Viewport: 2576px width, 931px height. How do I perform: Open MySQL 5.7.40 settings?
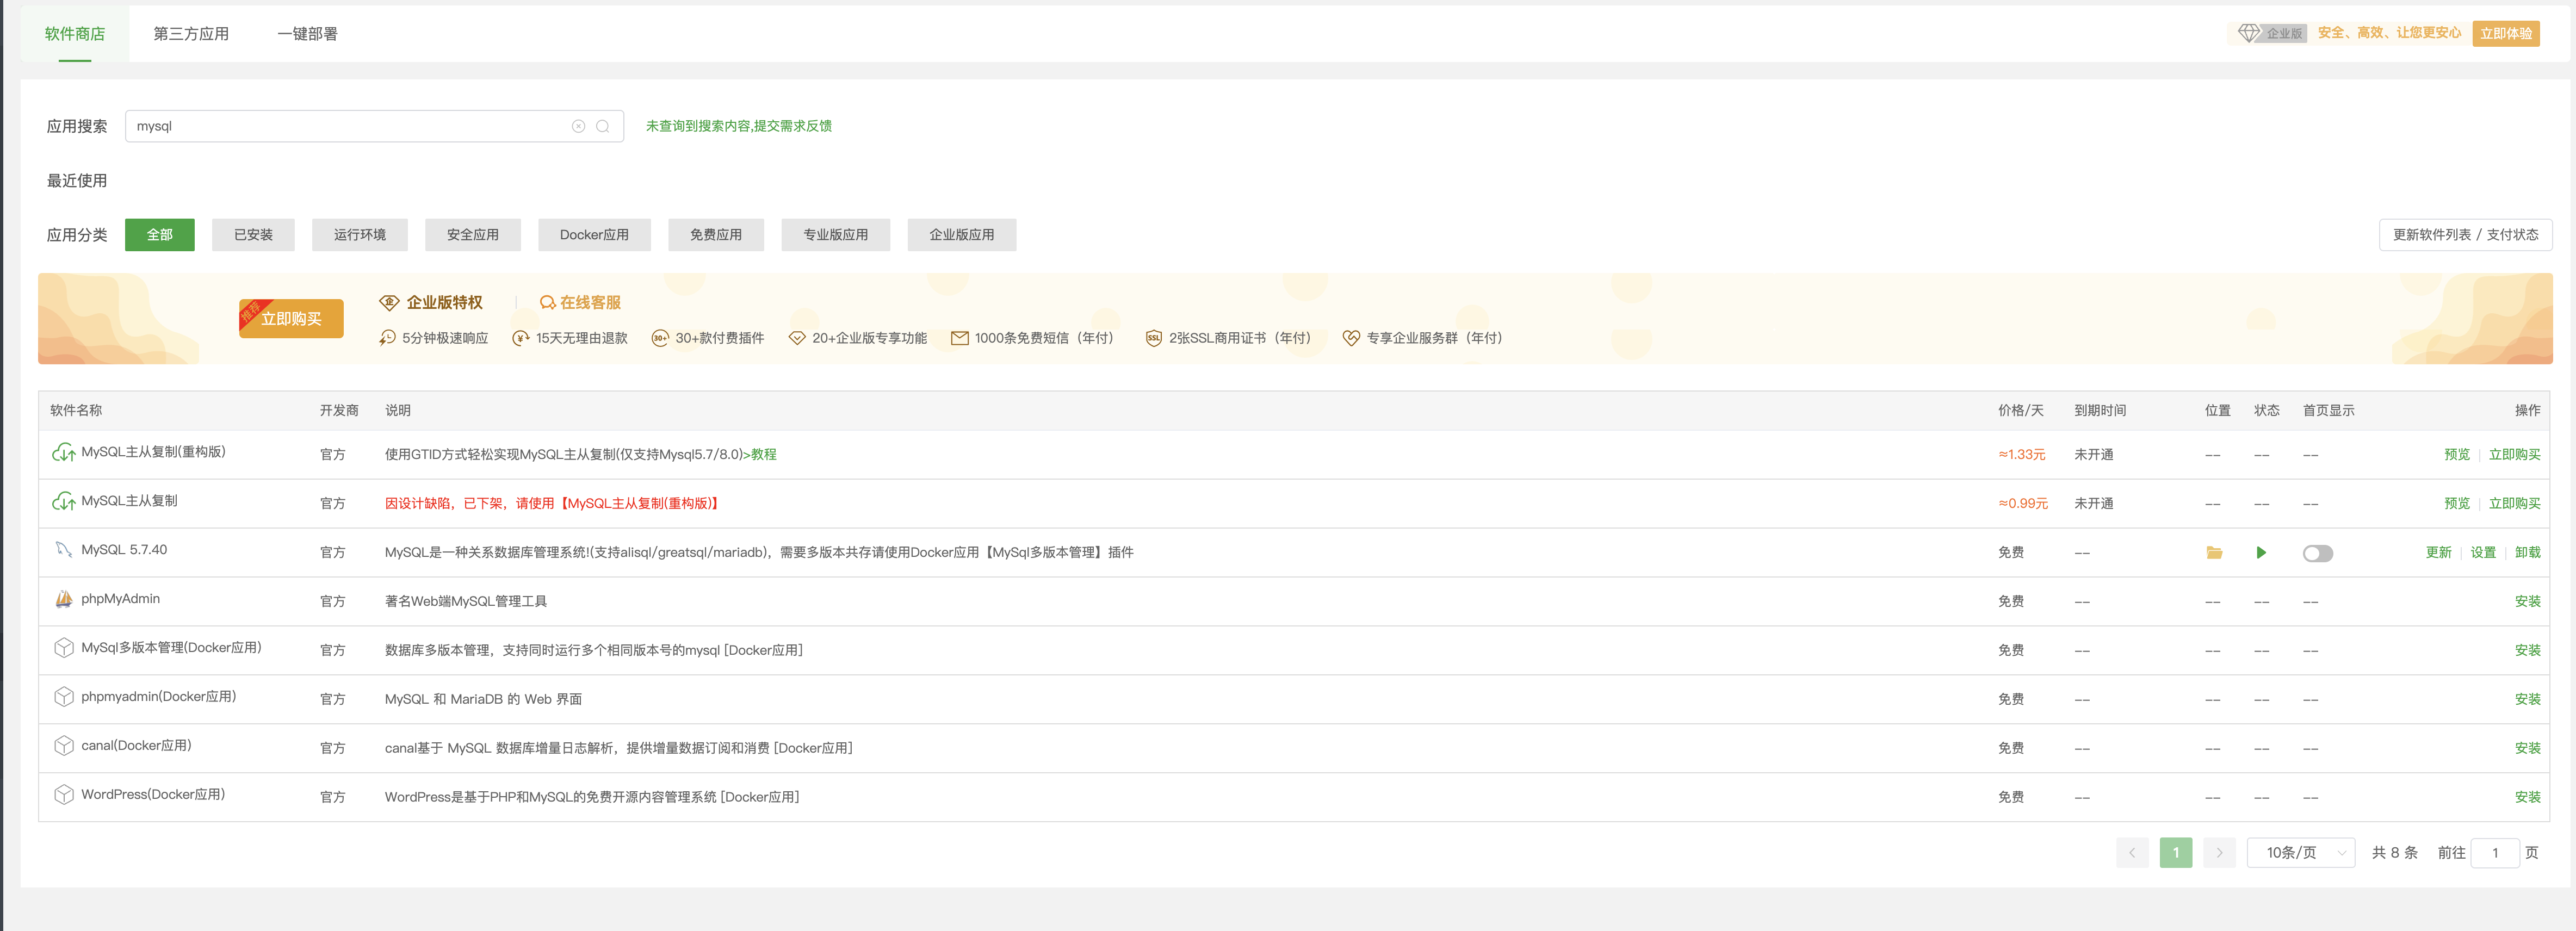(2483, 552)
